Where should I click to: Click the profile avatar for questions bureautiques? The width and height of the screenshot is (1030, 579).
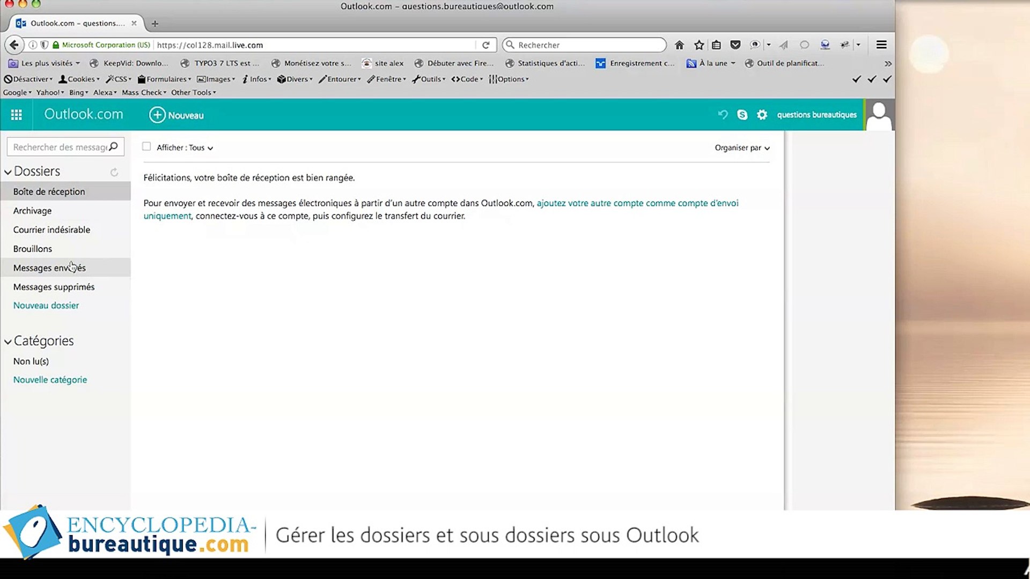[x=879, y=115]
